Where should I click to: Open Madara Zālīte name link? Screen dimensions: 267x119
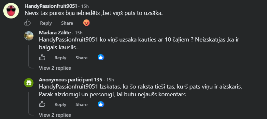(x=55, y=33)
